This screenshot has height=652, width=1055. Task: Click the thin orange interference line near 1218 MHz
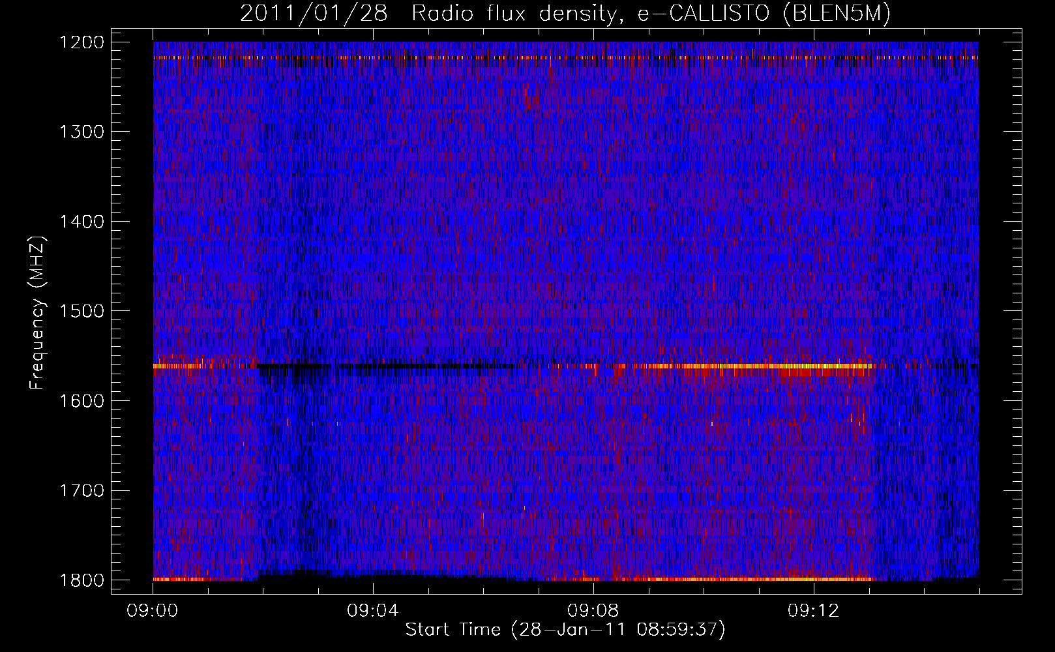[566, 58]
